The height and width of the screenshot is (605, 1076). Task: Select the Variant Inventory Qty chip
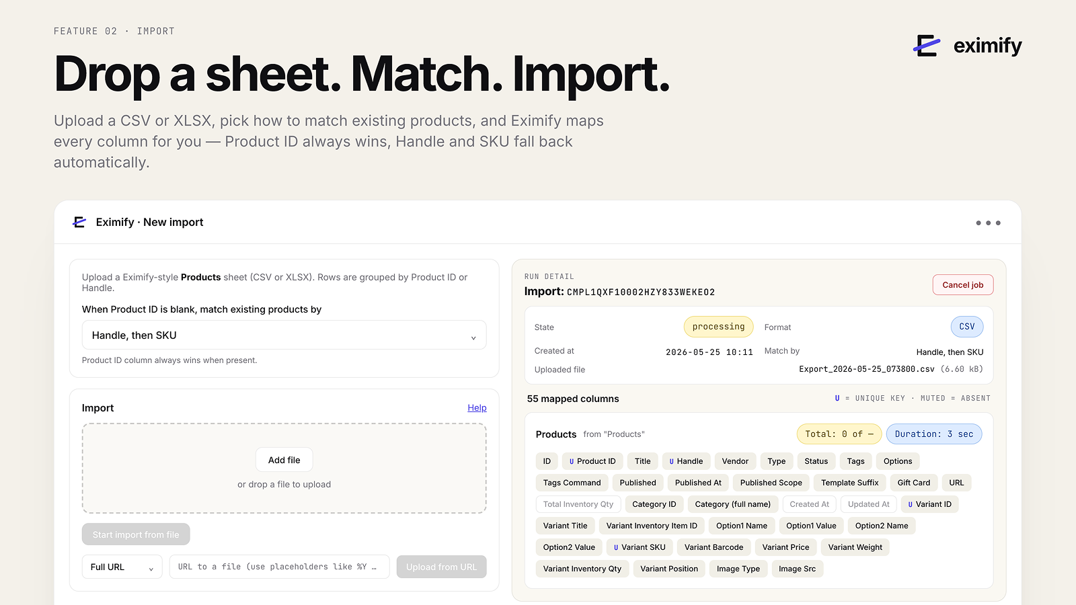[x=582, y=569]
